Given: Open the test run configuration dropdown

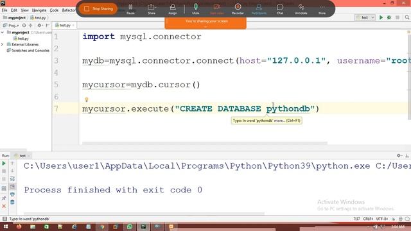Looking at the screenshot, I should (365, 17).
